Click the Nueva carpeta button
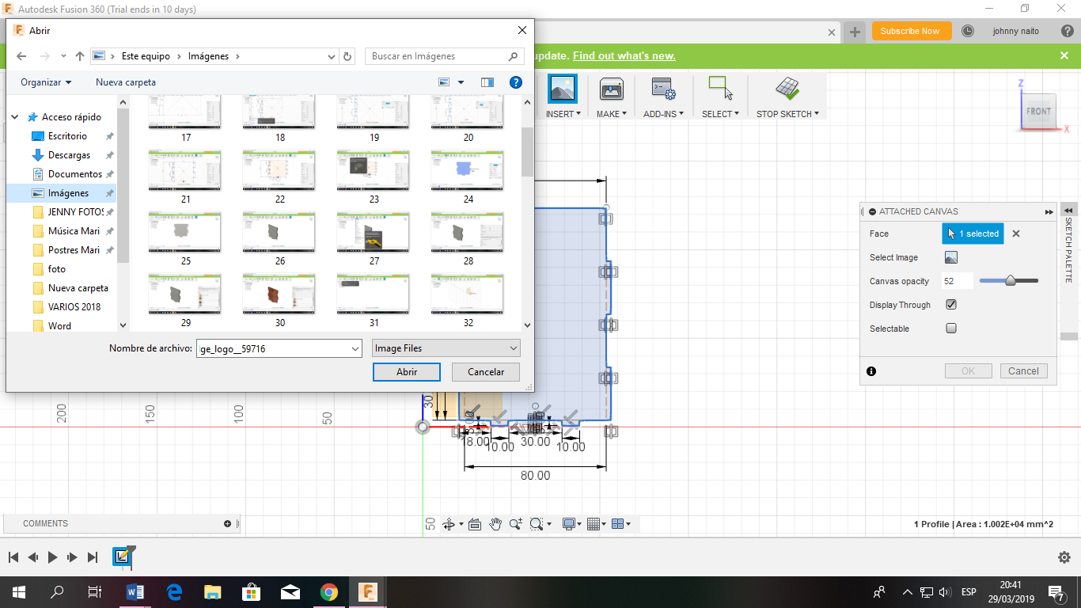The height and width of the screenshot is (608, 1081). (x=126, y=82)
